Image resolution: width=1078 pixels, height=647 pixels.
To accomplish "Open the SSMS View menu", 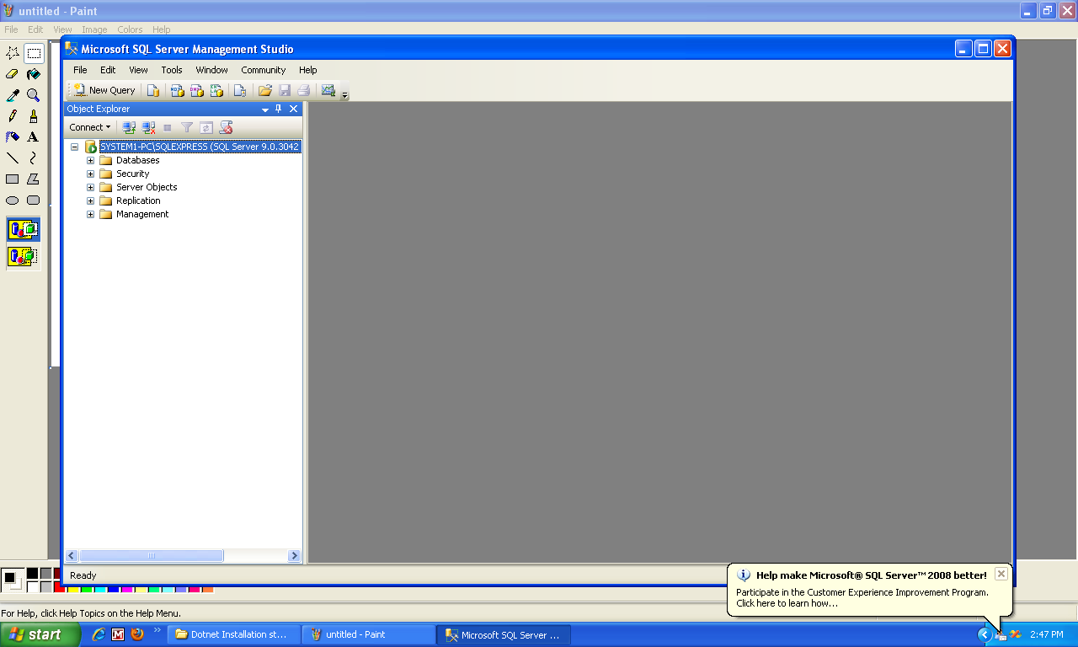I will click(x=138, y=70).
